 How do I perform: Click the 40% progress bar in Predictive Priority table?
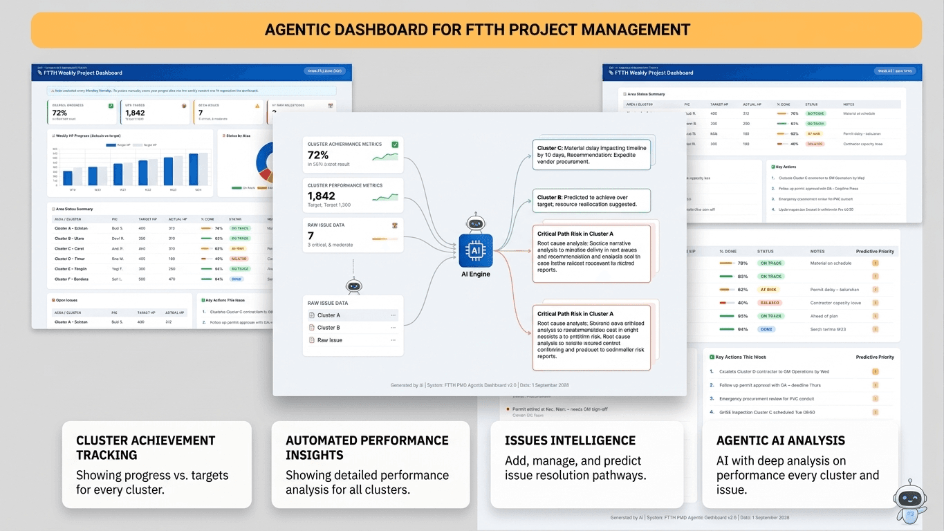point(728,303)
